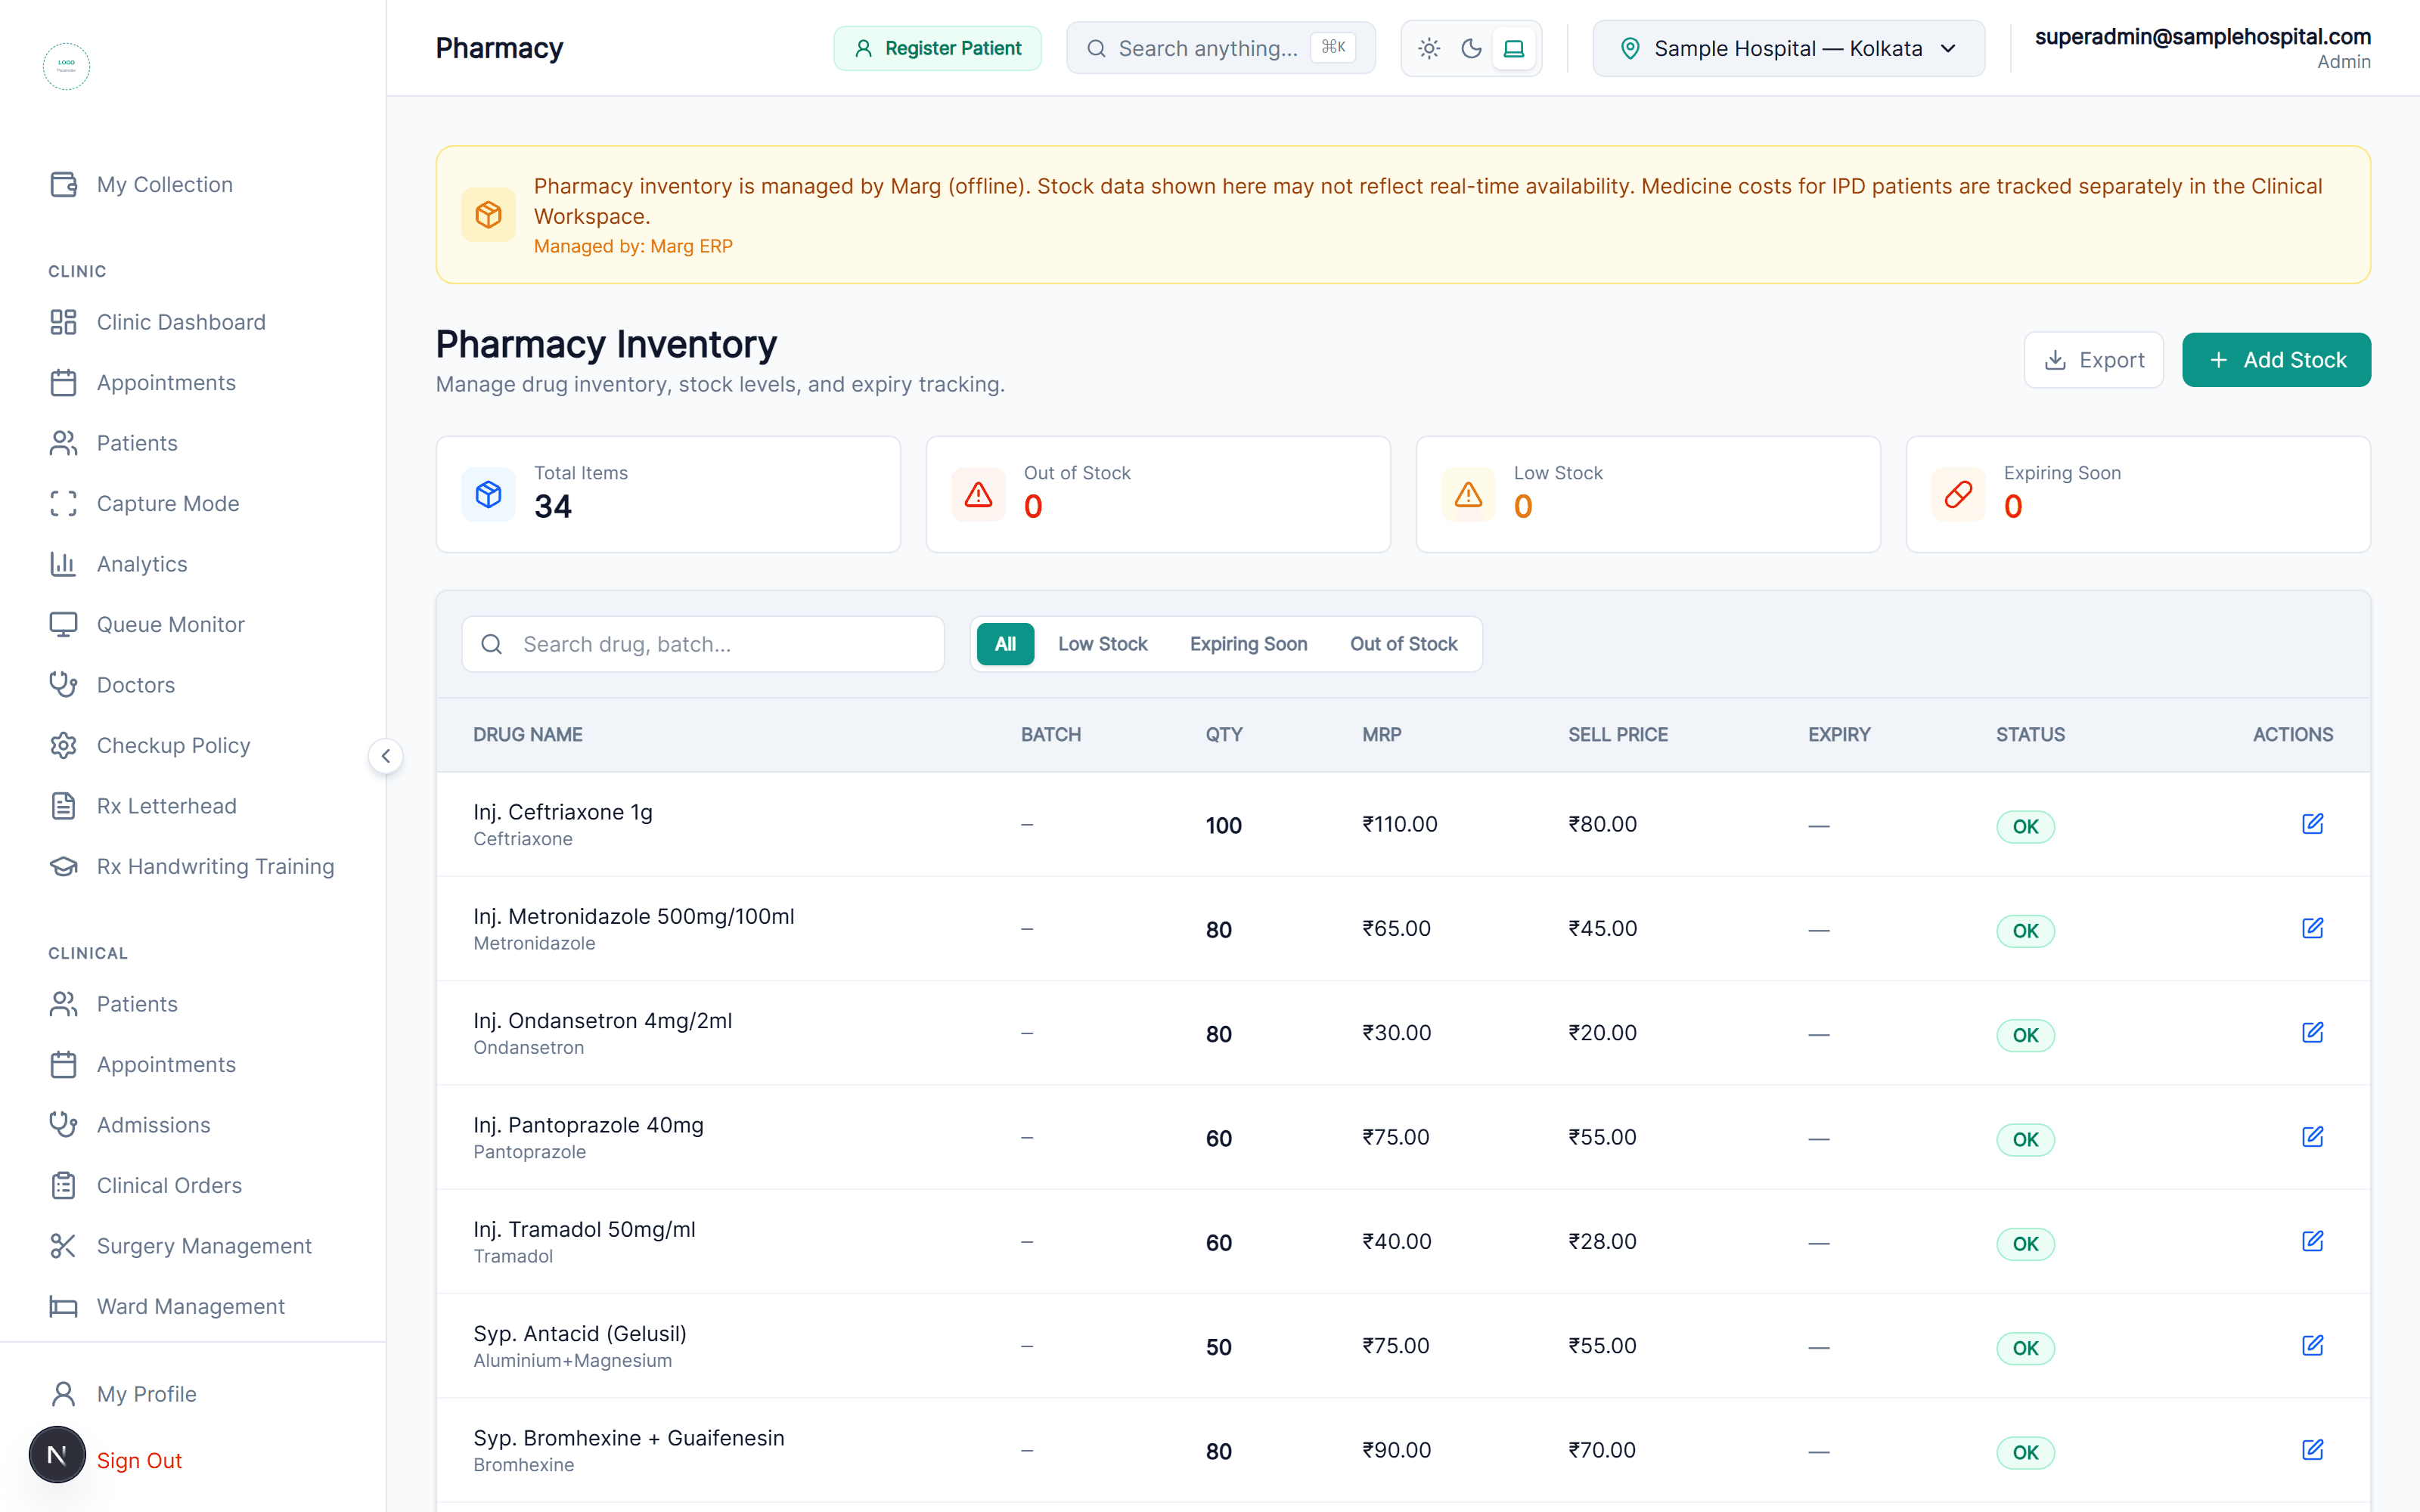Click the hospital logo in sidebar
Screen dimensions: 2420x1512
tap(66, 66)
